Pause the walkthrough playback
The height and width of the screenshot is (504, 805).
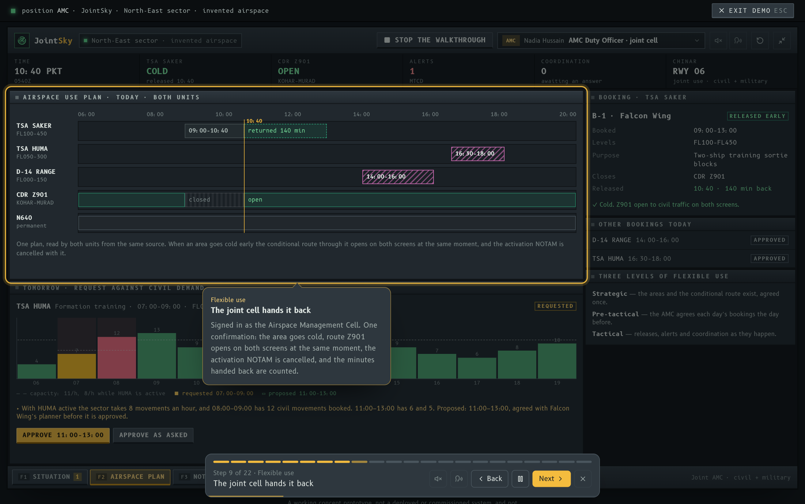point(520,478)
